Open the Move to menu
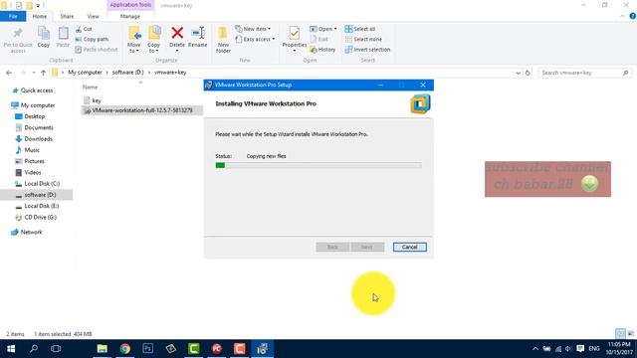The height and width of the screenshot is (358, 637). coord(134,40)
